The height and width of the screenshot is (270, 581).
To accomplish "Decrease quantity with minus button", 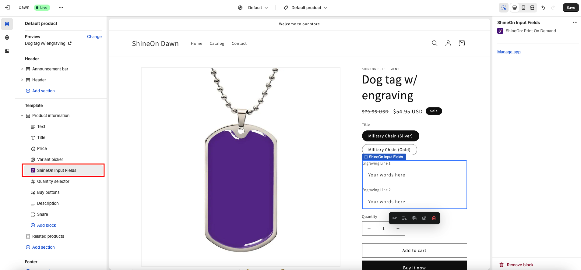I will point(369,229).
